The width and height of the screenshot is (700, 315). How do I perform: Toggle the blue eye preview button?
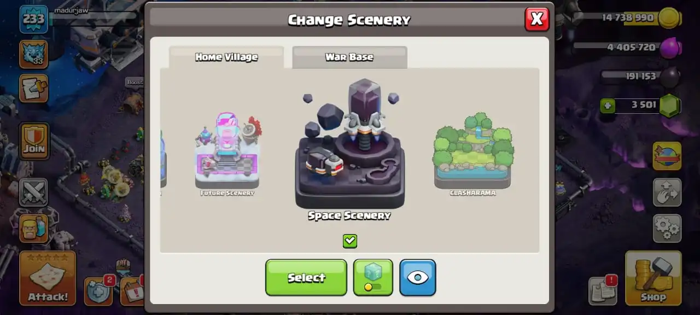pos(418,277)
